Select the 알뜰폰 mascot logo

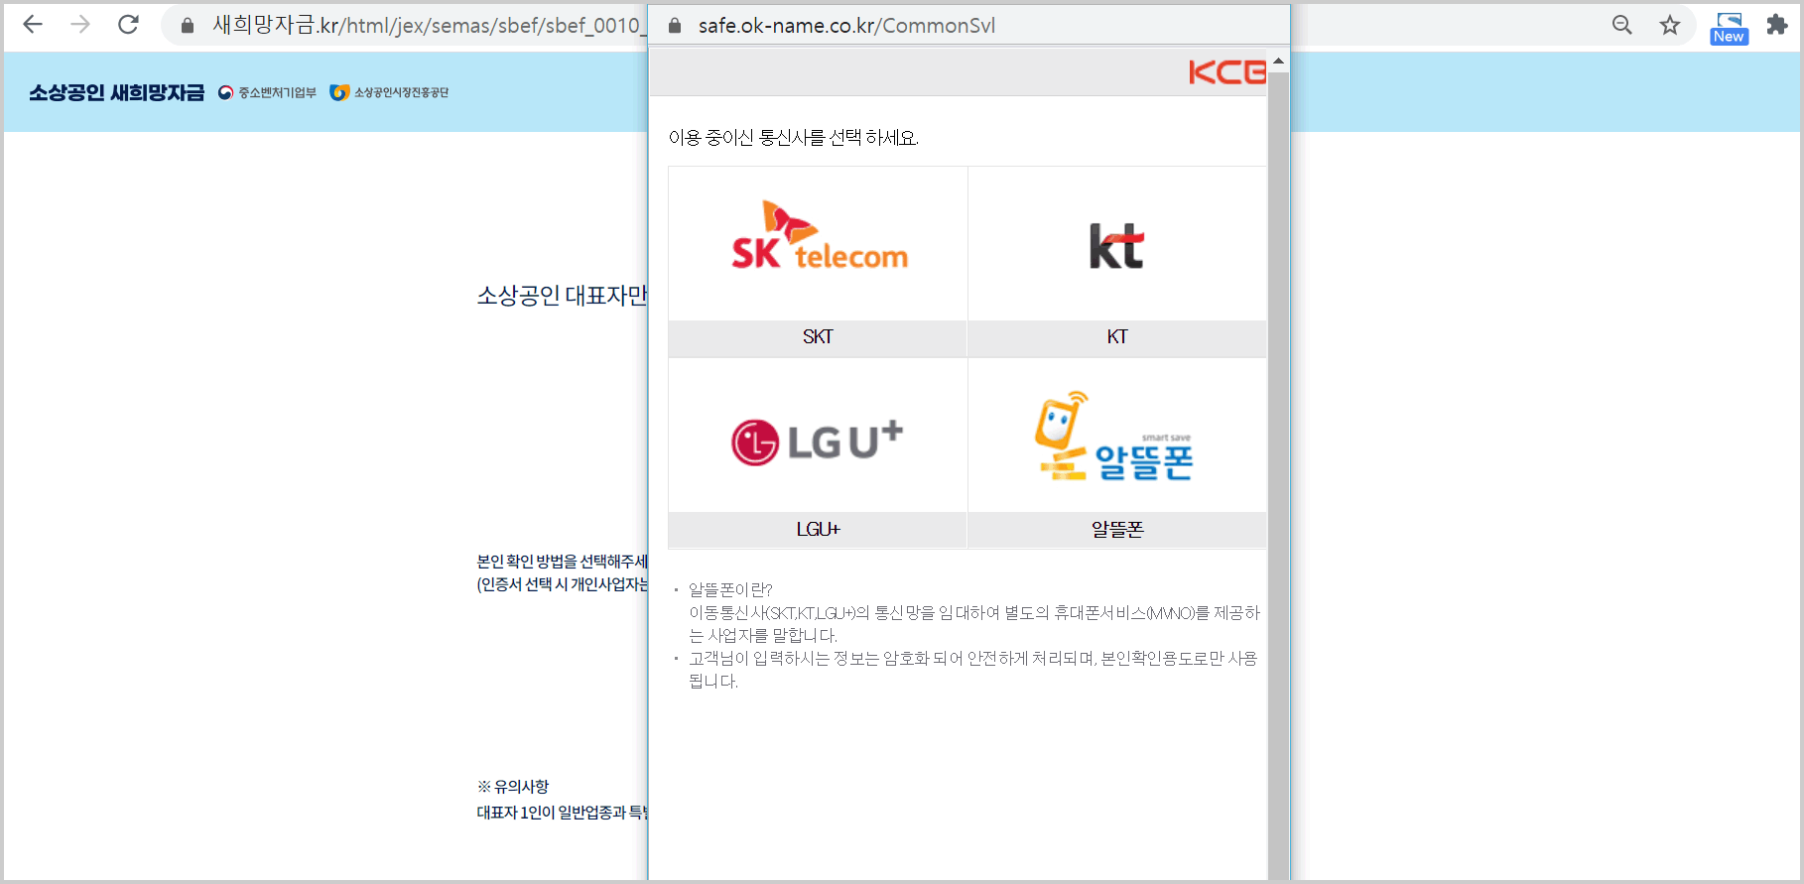coord(1113,437)
